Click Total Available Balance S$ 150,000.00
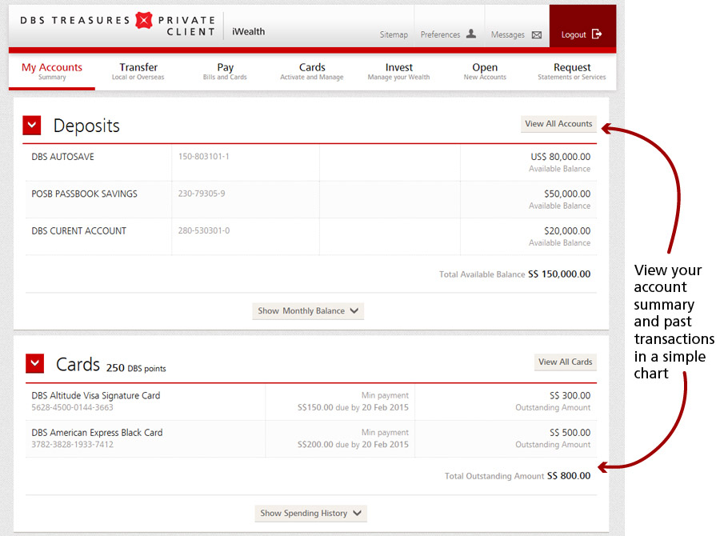728x536 pixels. (x=514, y=274)
